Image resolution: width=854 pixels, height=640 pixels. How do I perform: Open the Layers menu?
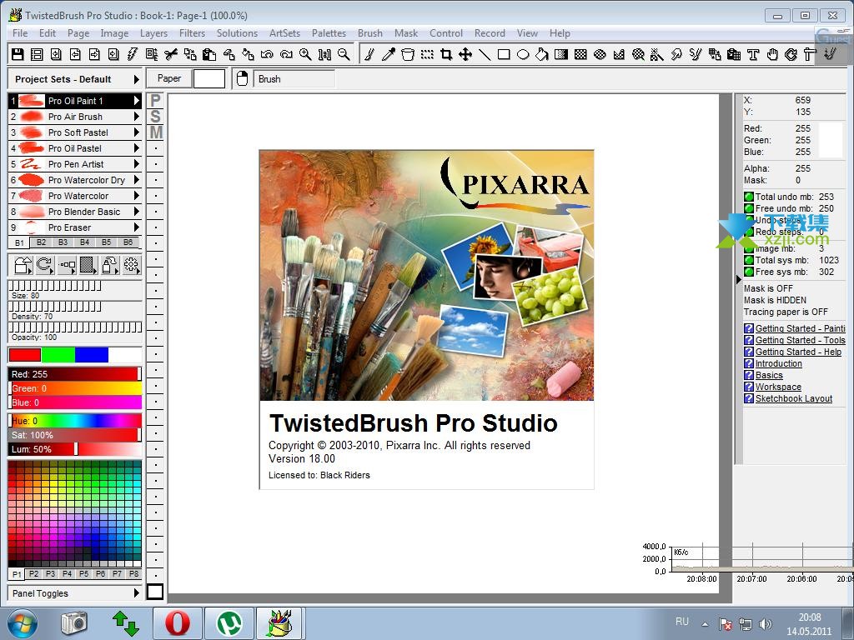[x=153, y=33]
